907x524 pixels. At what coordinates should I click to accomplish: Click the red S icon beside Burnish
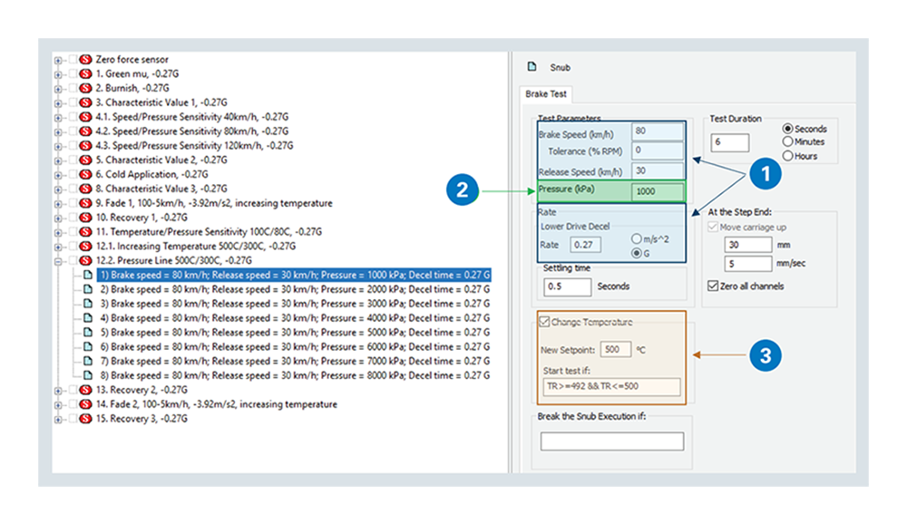coord(86,88)
